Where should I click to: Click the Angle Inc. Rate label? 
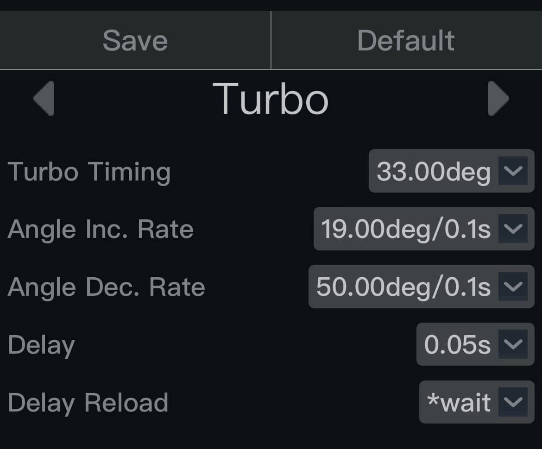[x=101, y=229]
